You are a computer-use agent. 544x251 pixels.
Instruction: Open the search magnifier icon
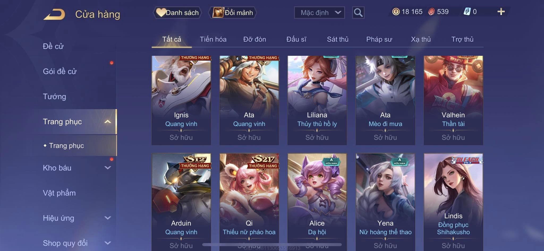tap(358, 12)
